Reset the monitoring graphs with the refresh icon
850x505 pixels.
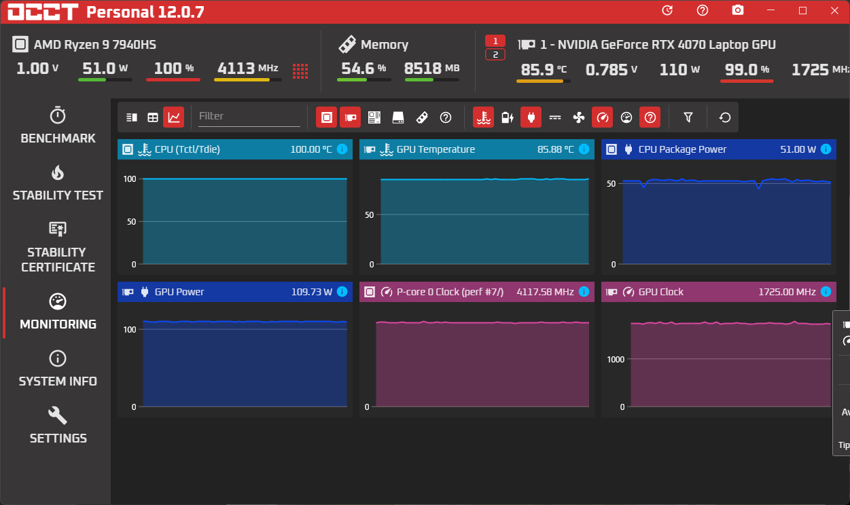725,117
